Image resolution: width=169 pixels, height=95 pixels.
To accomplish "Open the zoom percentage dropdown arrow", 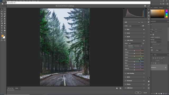I will click(x=20, y=88).
